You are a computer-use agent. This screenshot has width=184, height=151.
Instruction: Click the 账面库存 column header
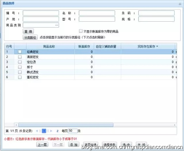(84, 46)
